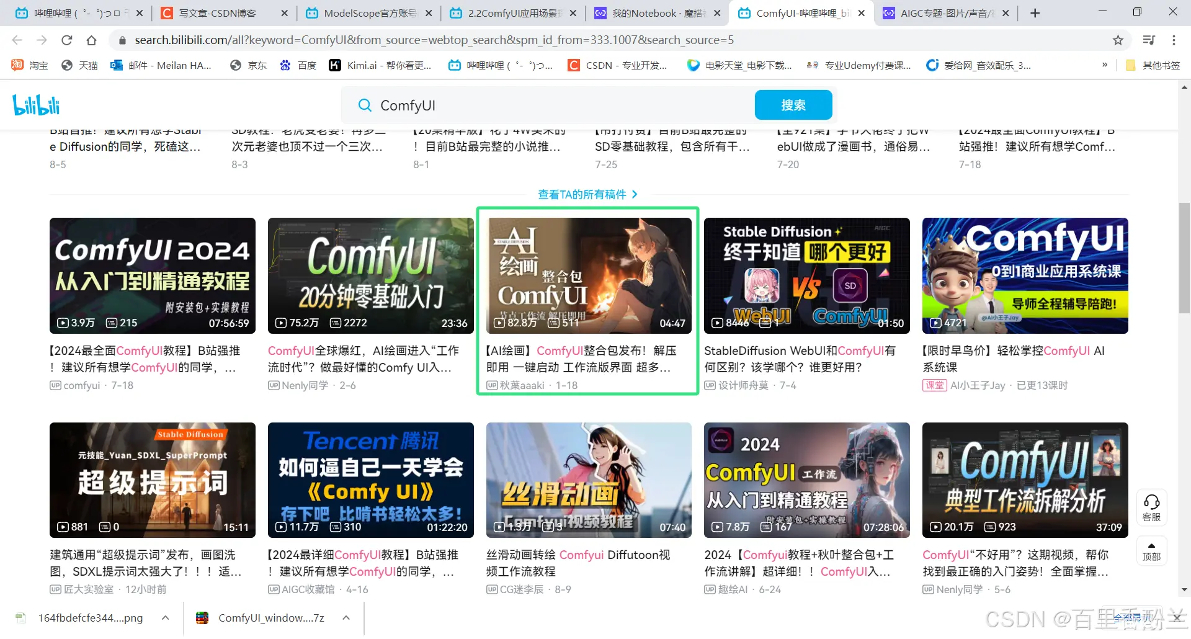1191x639 pixels.
Task: Open title StableDiffusion WebUI和ComfyUI有何区别
Action: tap(800, 359)
